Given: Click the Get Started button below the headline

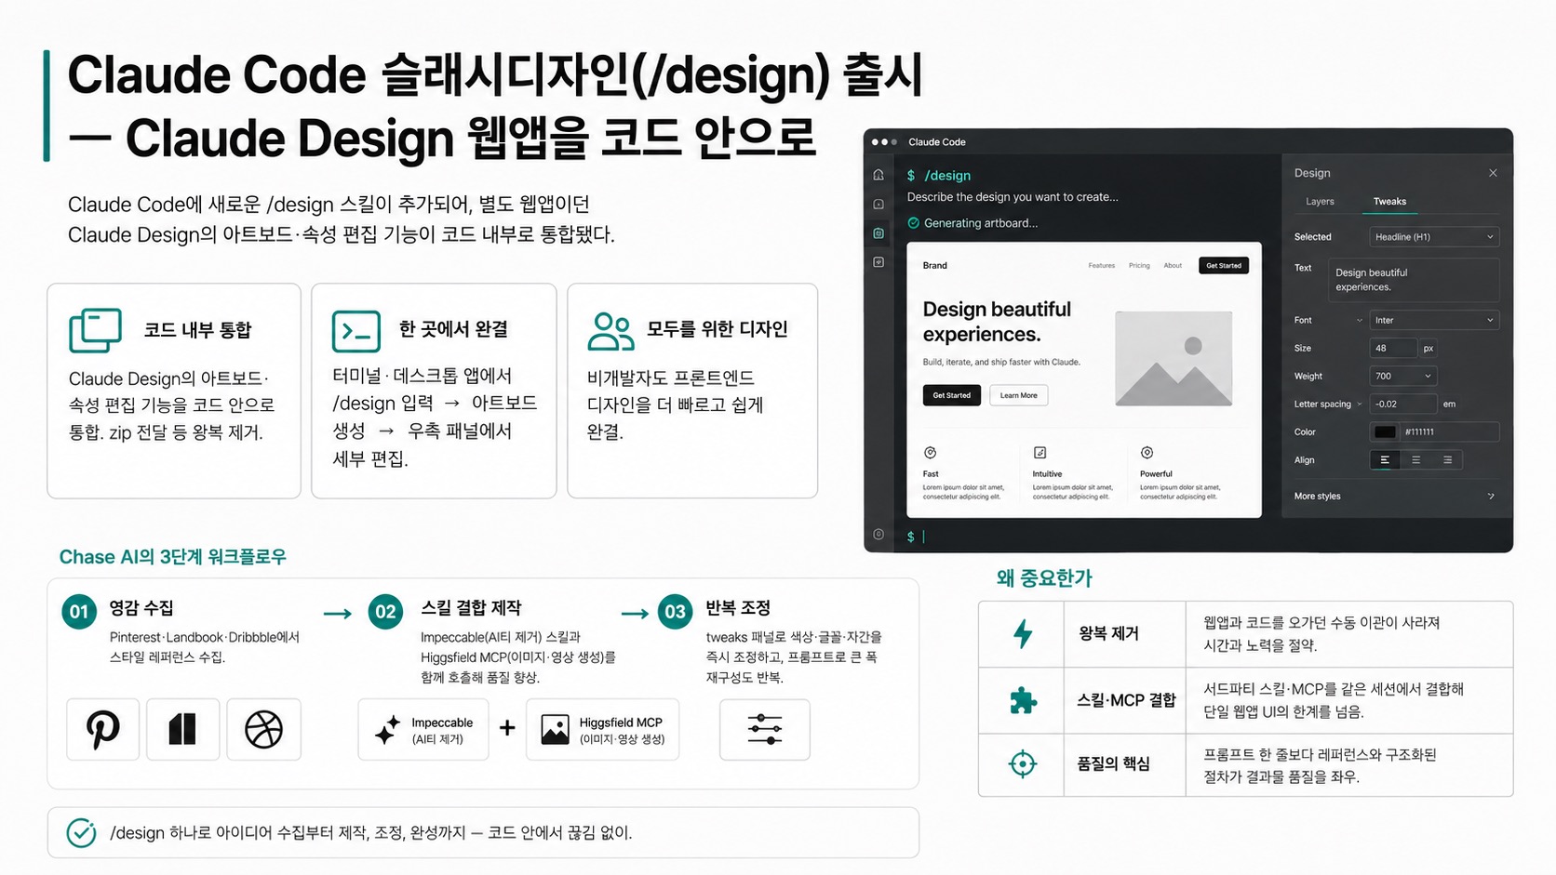Looking at the screenshot, I should coord(952,395).
